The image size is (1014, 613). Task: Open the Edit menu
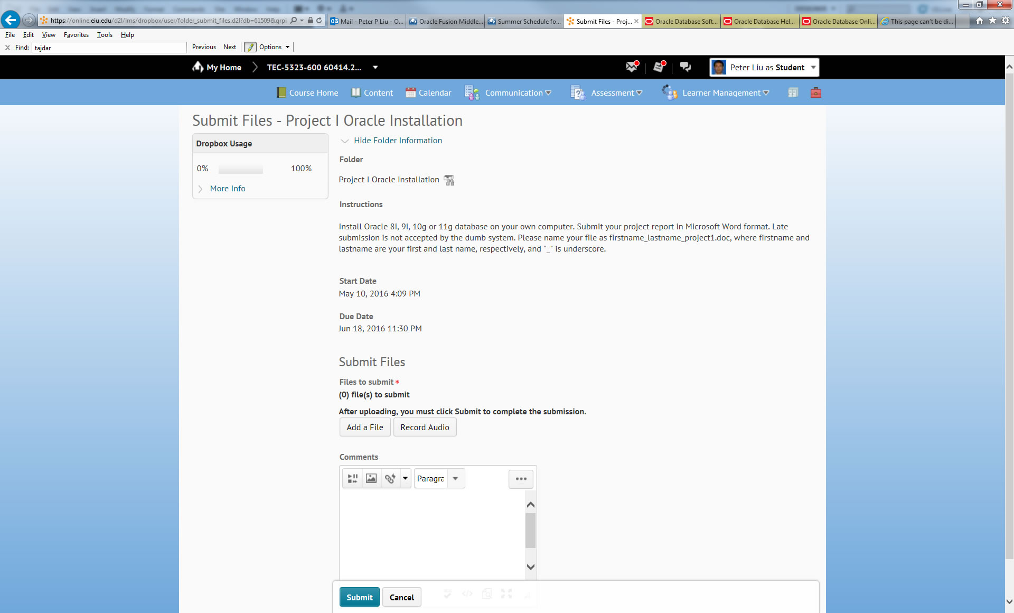click(28, 35)
